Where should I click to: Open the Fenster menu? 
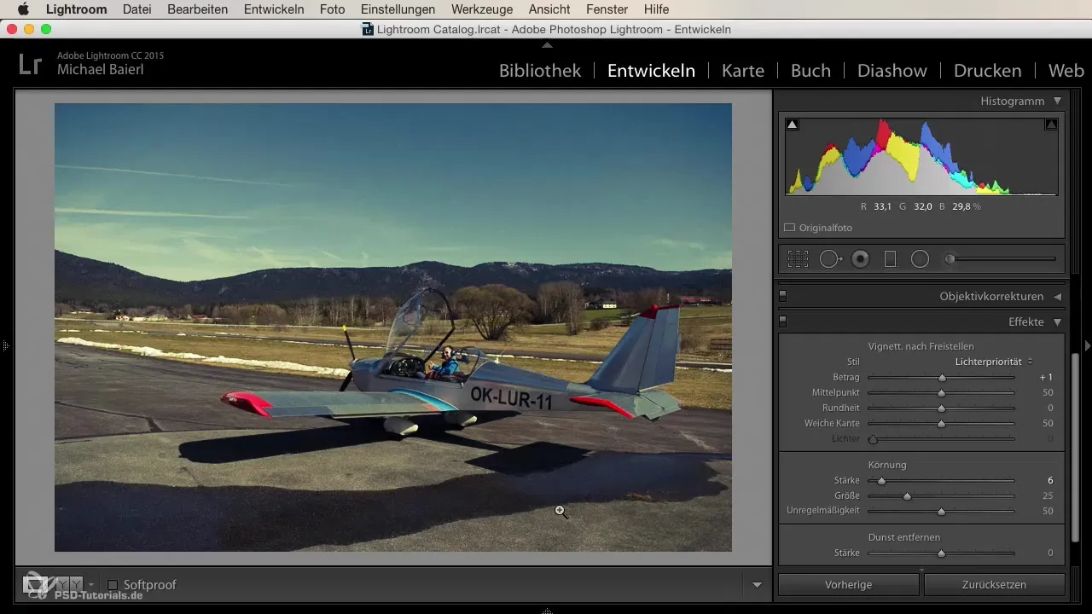[x=607, y=9]
